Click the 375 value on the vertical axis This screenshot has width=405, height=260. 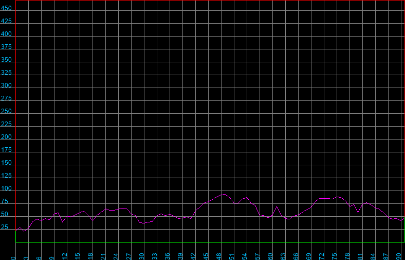(x=6, y=47)
